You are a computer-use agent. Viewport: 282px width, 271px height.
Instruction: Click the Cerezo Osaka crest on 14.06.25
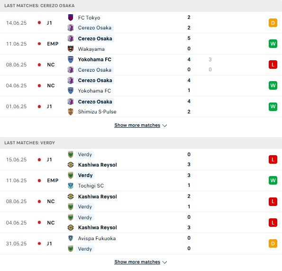(71, 28)
